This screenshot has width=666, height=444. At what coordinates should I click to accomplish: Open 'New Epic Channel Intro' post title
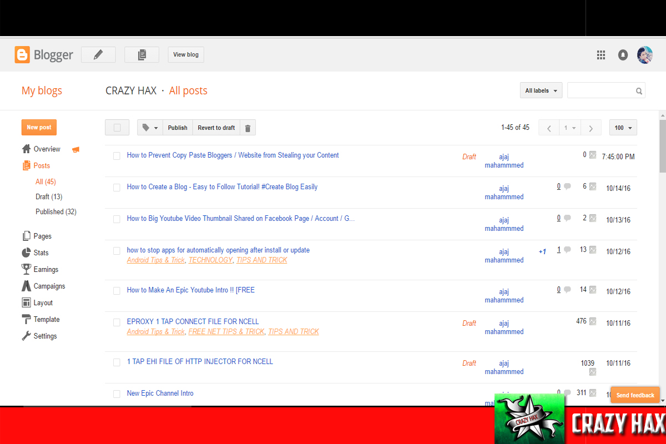160,393
